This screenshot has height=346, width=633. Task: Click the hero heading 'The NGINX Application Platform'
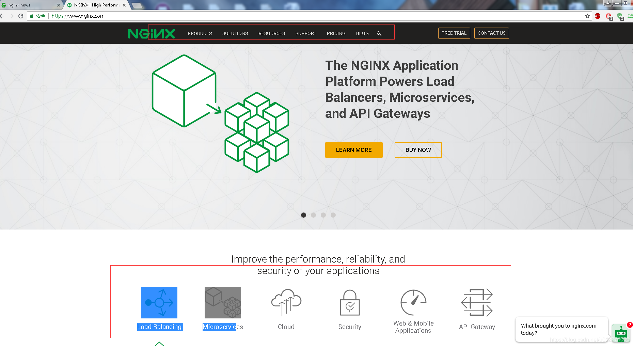click(400, 89)
